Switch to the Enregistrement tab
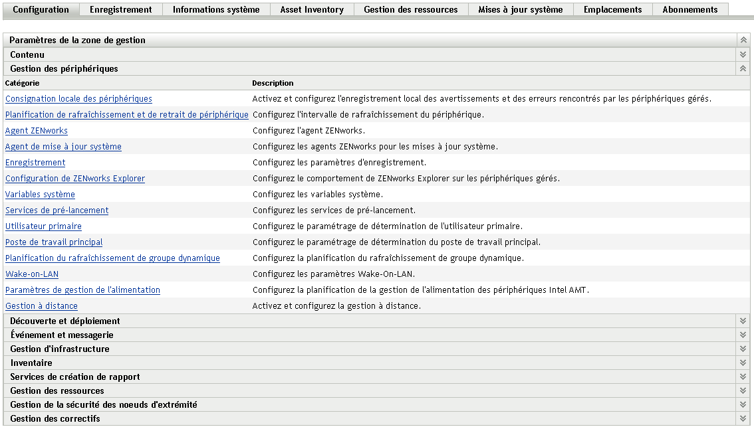 [120, 9]
